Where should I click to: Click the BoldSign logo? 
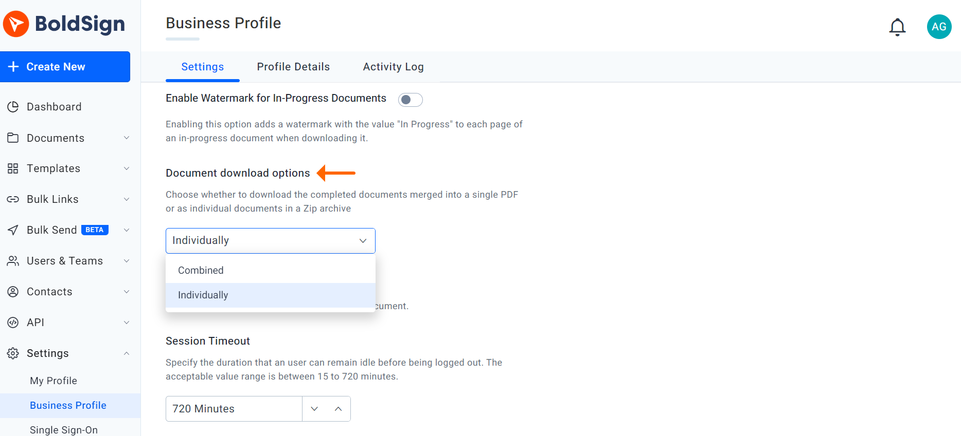click(64, 24)
